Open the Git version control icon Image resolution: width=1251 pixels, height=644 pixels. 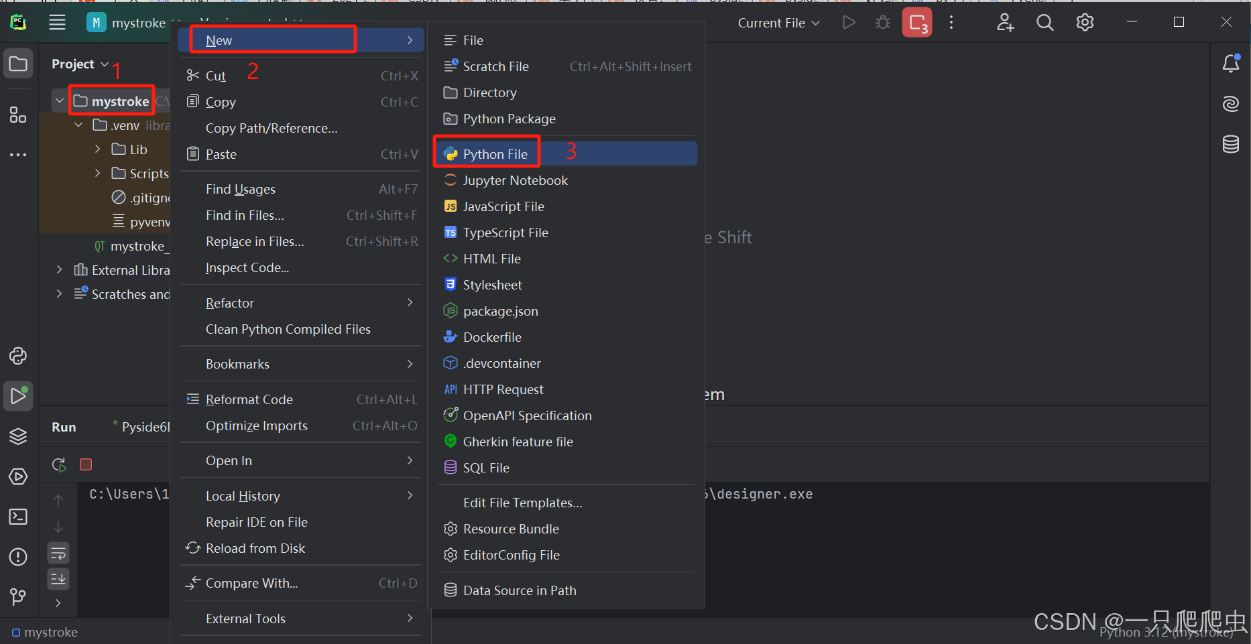[18, 596]
